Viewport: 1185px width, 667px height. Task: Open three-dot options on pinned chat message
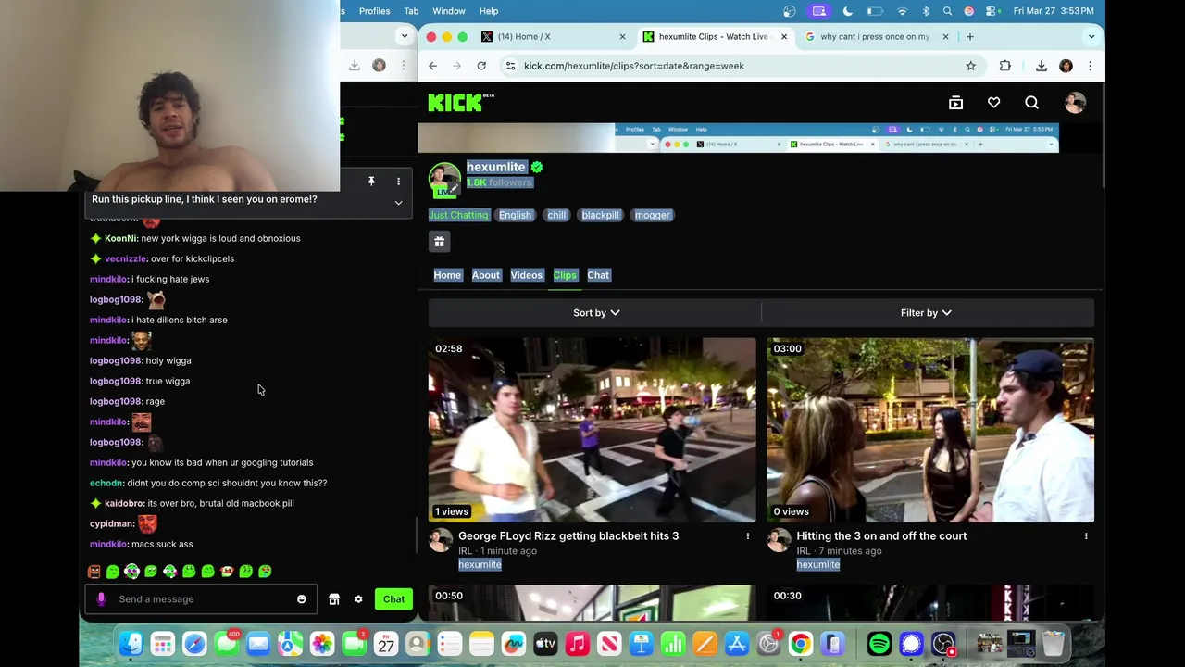[398, 182]
